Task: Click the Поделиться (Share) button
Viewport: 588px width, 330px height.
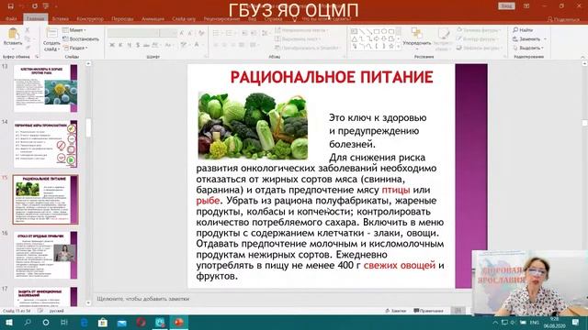Action: 563,19
